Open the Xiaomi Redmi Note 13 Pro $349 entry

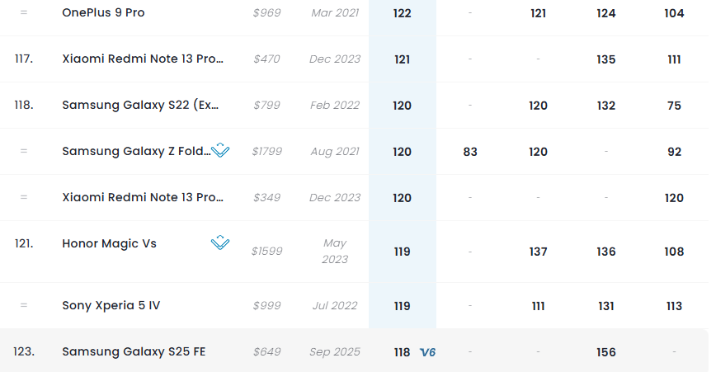[143, 198]
